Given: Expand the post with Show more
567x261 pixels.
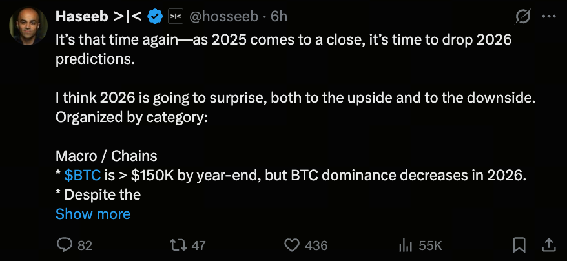Looking at the screenshot, I should coord(92,214).
